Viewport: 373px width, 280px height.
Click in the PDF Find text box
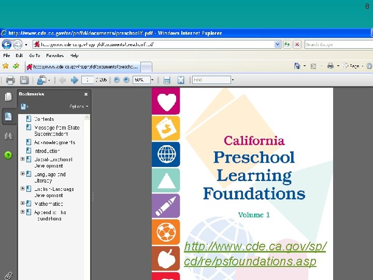pyautogui.click(x=211, y=80)
